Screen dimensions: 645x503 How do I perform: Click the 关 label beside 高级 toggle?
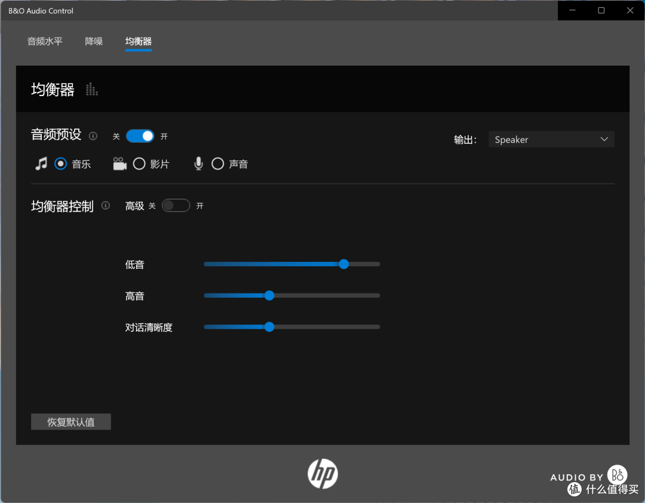[152, 206]
